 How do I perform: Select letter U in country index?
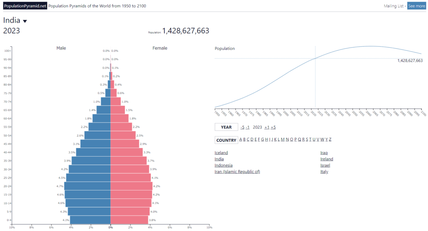pyautogui.click(x=314, y=140)
